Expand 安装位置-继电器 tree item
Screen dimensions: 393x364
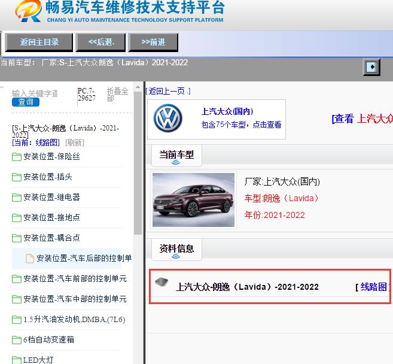tap(51, 197)
